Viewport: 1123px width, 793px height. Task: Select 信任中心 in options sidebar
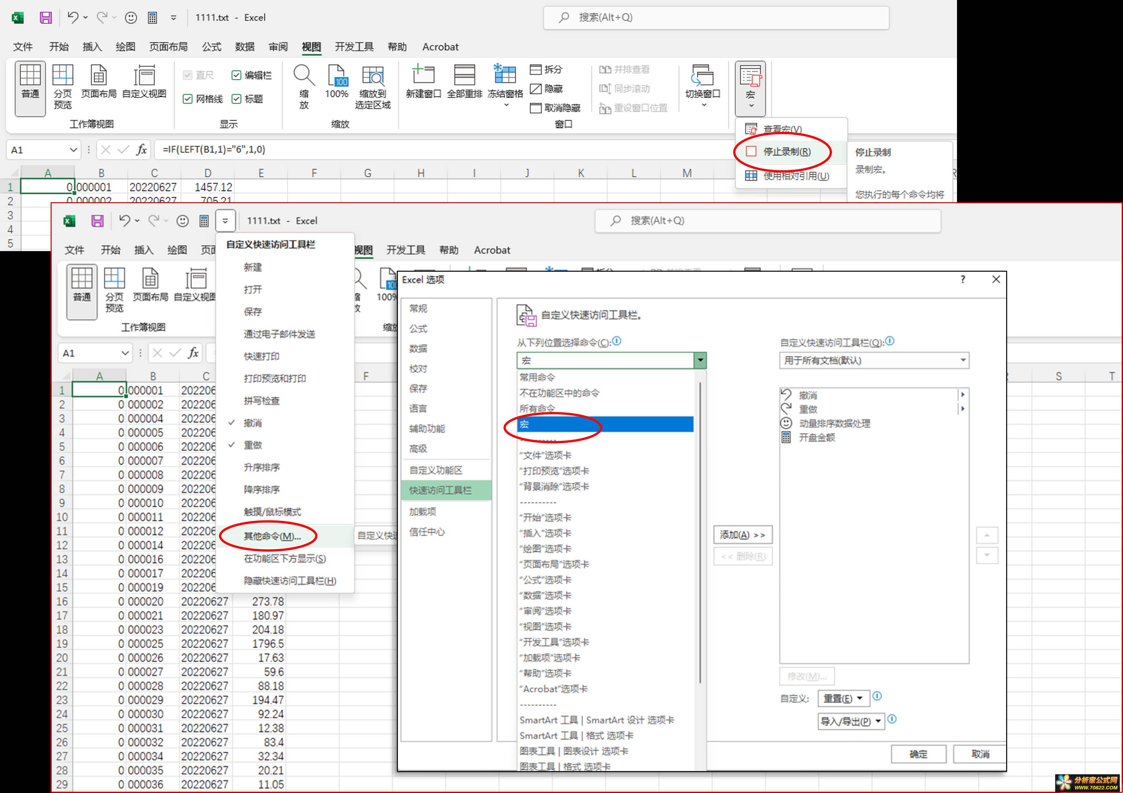pyautogui.click(x=446, y=532)
